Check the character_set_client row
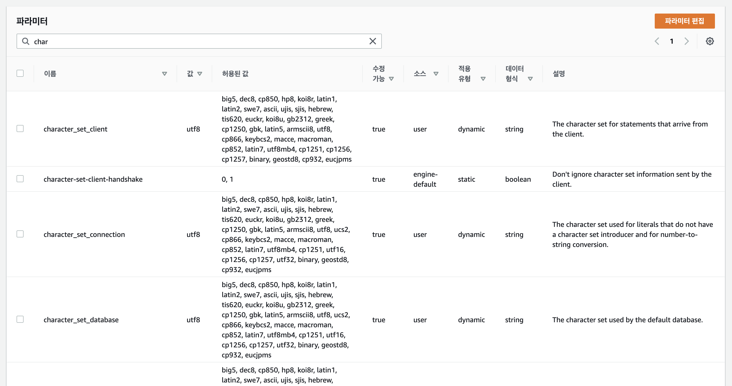The width and height of the screenshot is (732, 386). 20,129
